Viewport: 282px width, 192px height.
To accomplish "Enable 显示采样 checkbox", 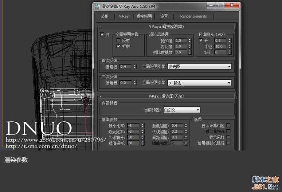I will click(x=228, y=137).
